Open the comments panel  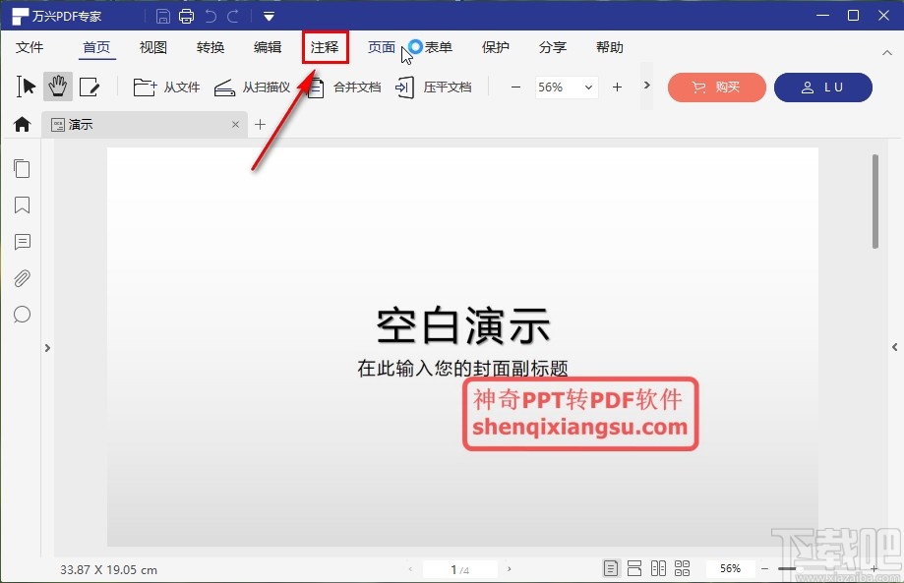click(x=22, y=242)
